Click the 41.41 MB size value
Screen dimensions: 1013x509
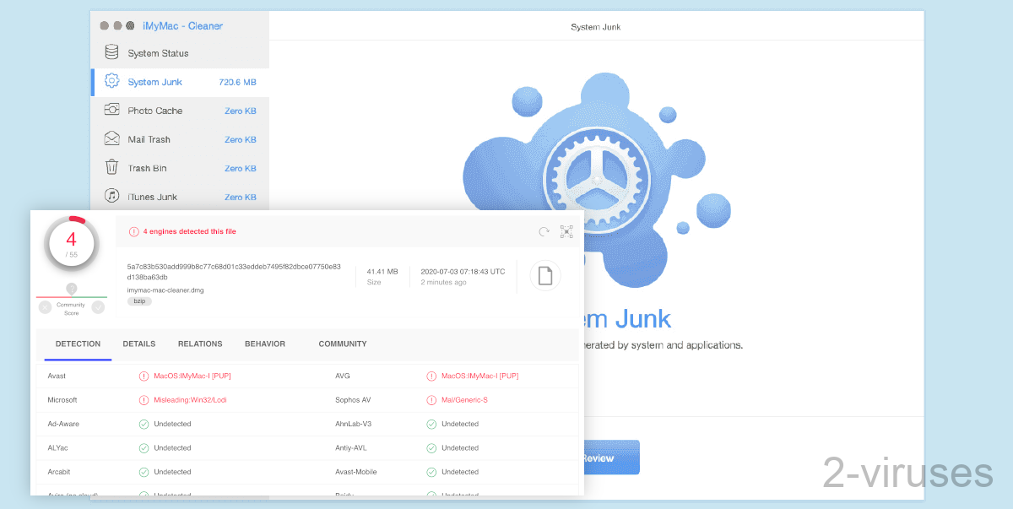click(382, 271)
